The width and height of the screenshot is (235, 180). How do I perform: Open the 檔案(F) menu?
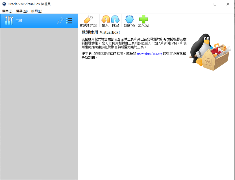7,11
